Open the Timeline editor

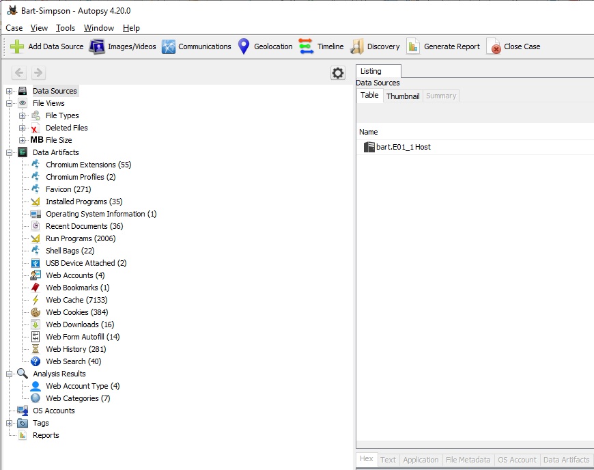(x=321, y=46)
